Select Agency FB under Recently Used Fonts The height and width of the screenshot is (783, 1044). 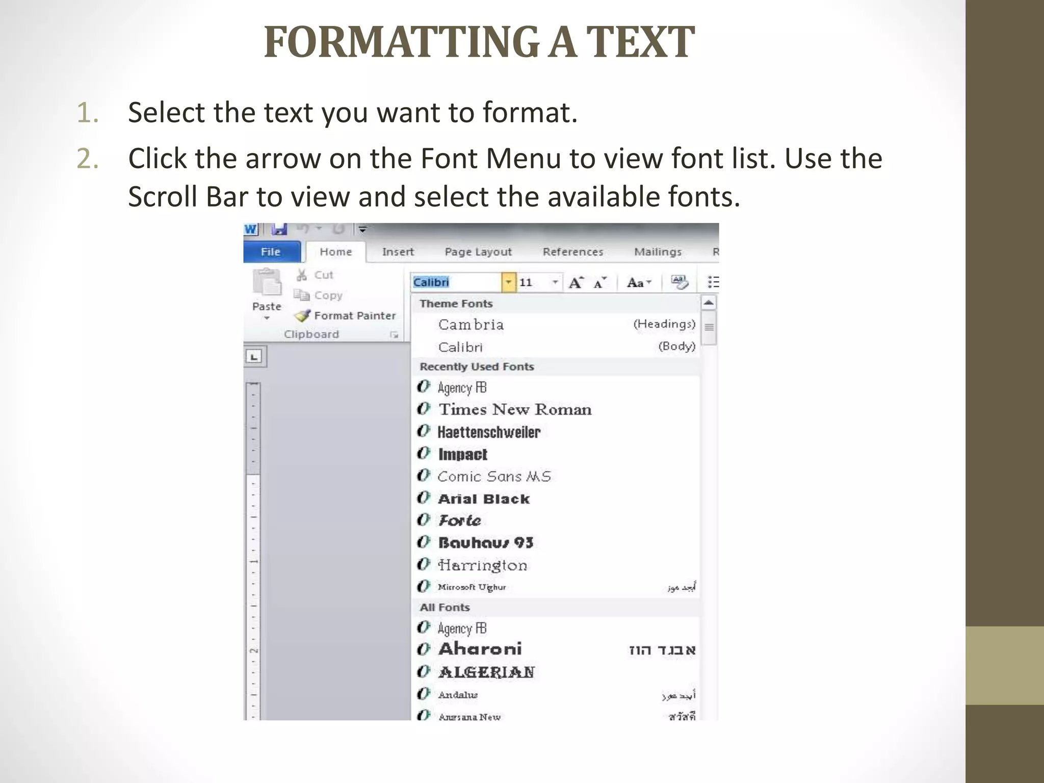point(556,387)
